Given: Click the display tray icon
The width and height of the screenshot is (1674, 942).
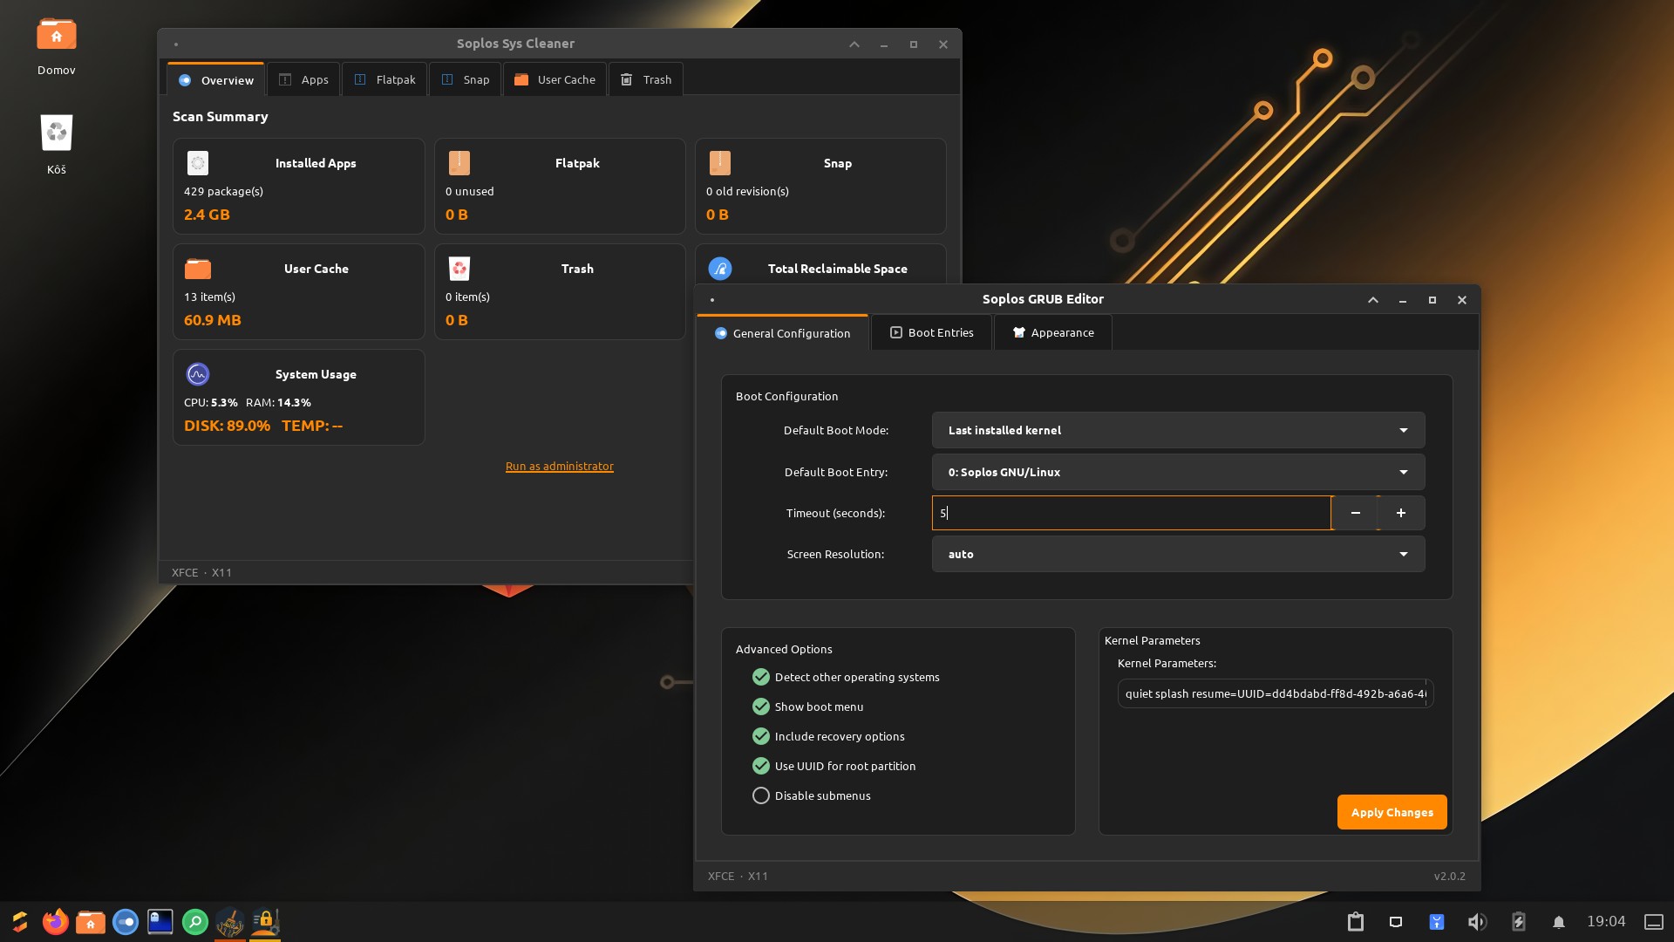Looking at the screenshot, I should [x=1396, y=922].
